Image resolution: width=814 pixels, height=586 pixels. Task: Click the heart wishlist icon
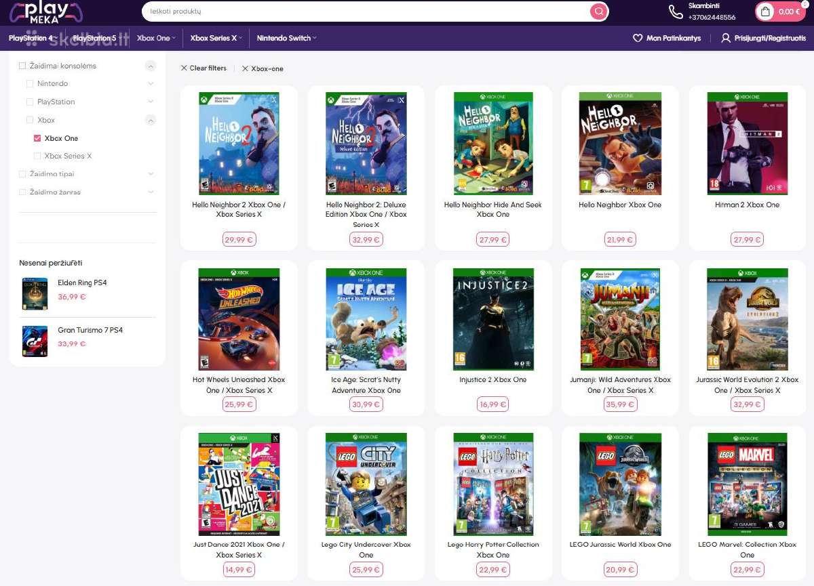[638, 38]
